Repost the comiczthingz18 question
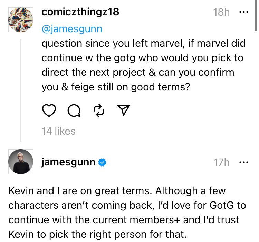 click(99, 110)
